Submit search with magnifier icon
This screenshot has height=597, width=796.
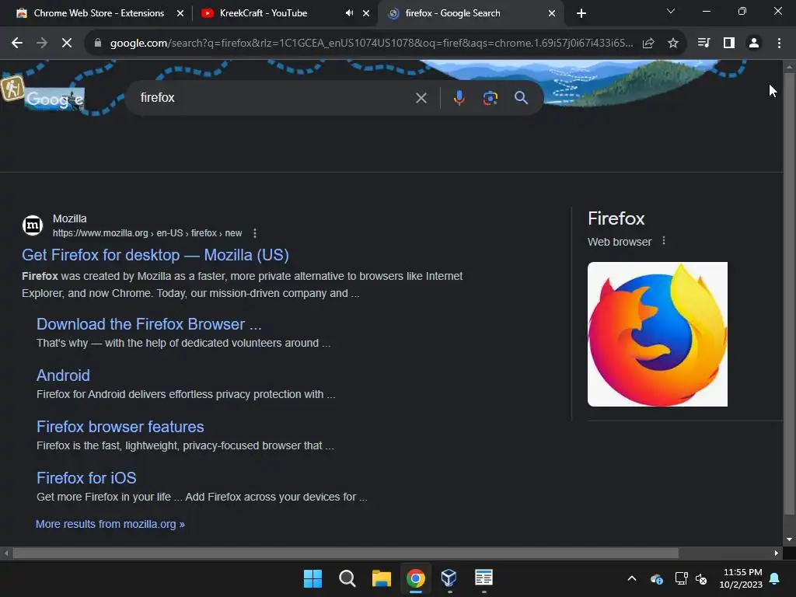[x=521, y=98]
